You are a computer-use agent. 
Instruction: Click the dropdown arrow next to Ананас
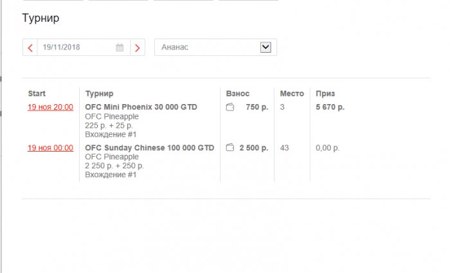point(265,47)
